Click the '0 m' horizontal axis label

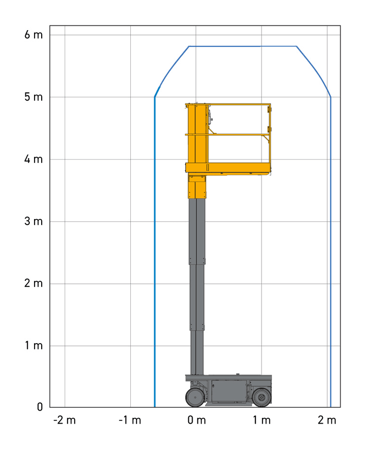point(197,420)
